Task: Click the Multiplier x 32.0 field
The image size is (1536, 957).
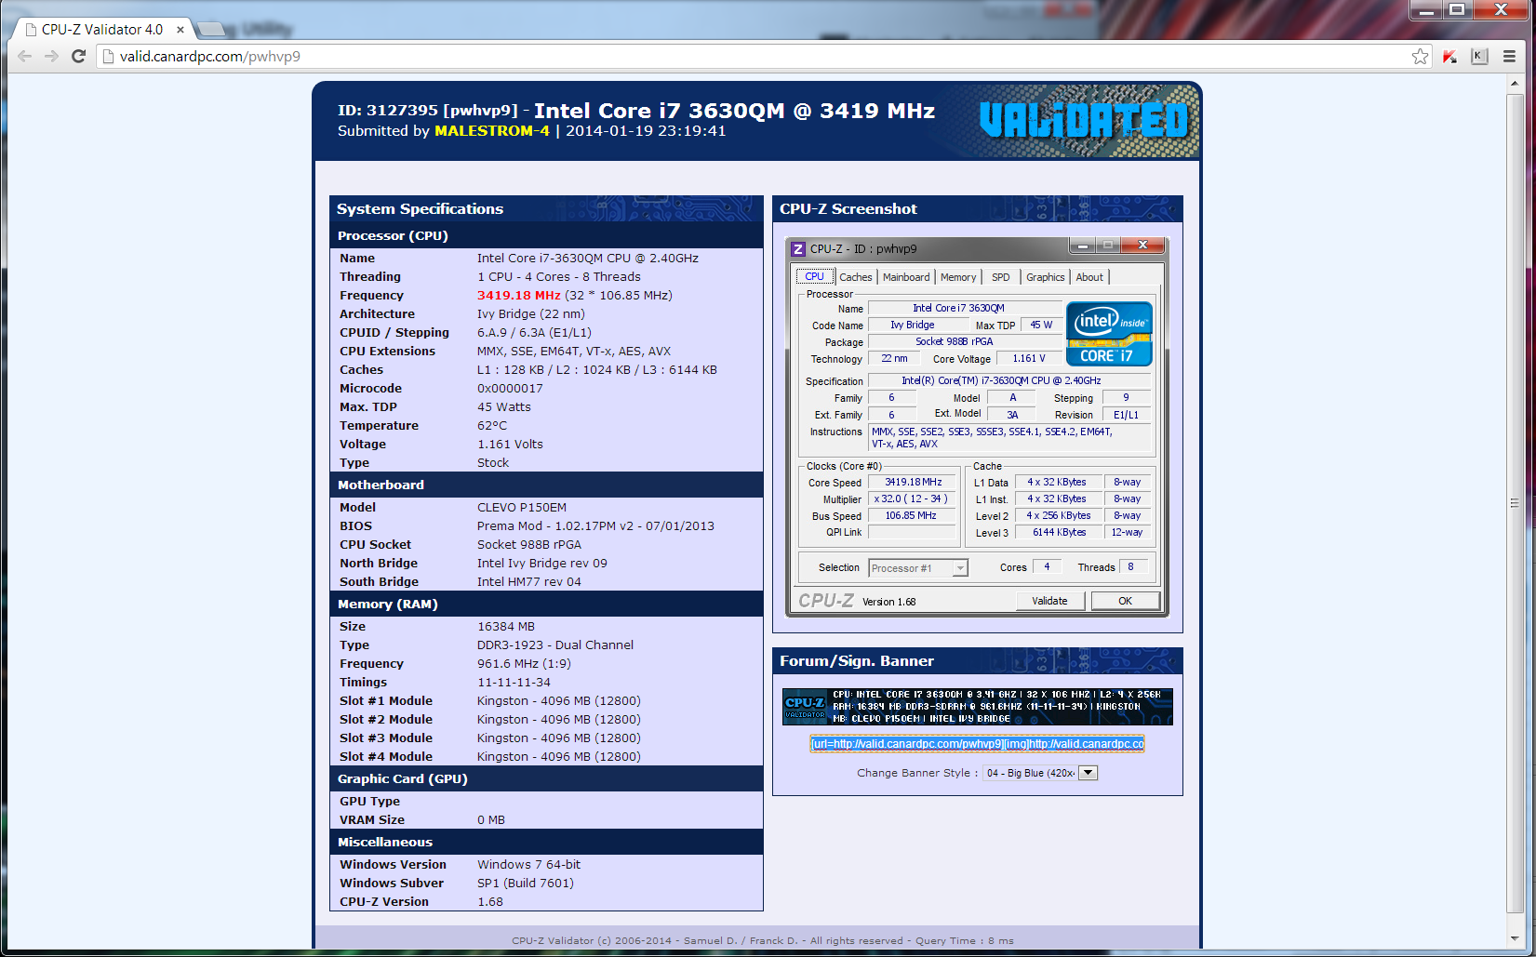Action: (x=913, y=498)
